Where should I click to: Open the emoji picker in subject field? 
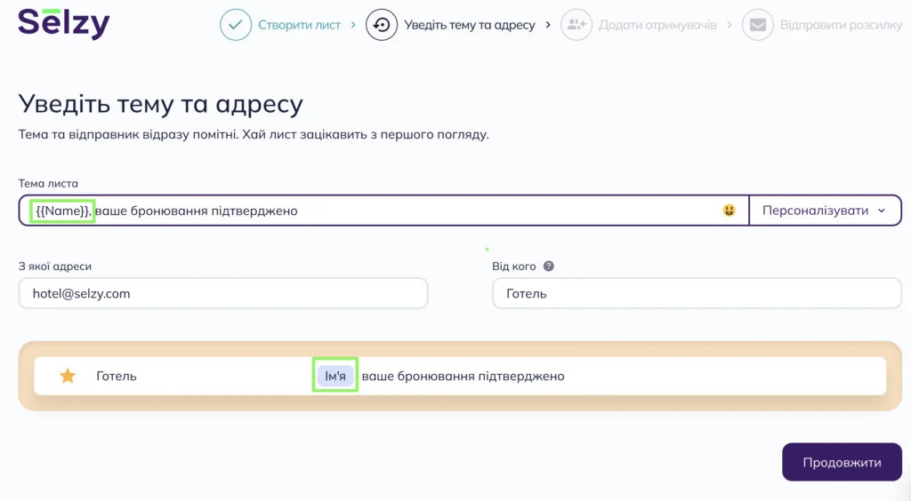coord(729,211)
